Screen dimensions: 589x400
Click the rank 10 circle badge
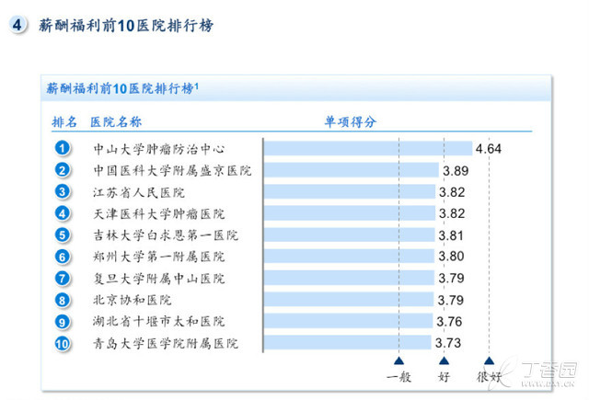tap(63, 344)
